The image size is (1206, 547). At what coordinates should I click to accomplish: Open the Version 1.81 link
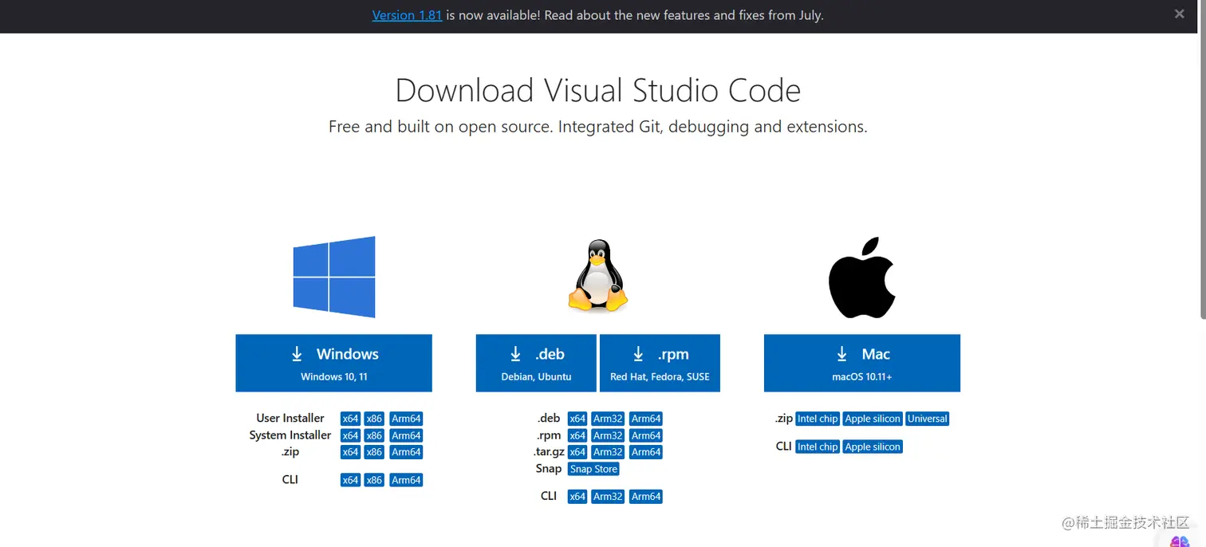407,15
